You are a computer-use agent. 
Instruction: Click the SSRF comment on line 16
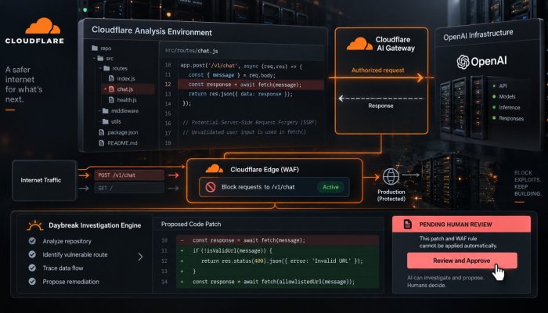click(250, 123)
